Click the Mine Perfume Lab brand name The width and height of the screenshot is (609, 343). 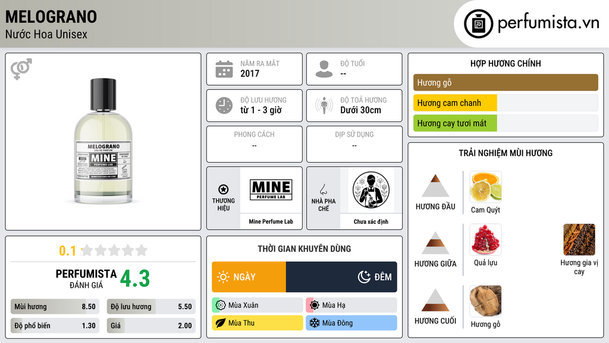(x=271, y=222)
